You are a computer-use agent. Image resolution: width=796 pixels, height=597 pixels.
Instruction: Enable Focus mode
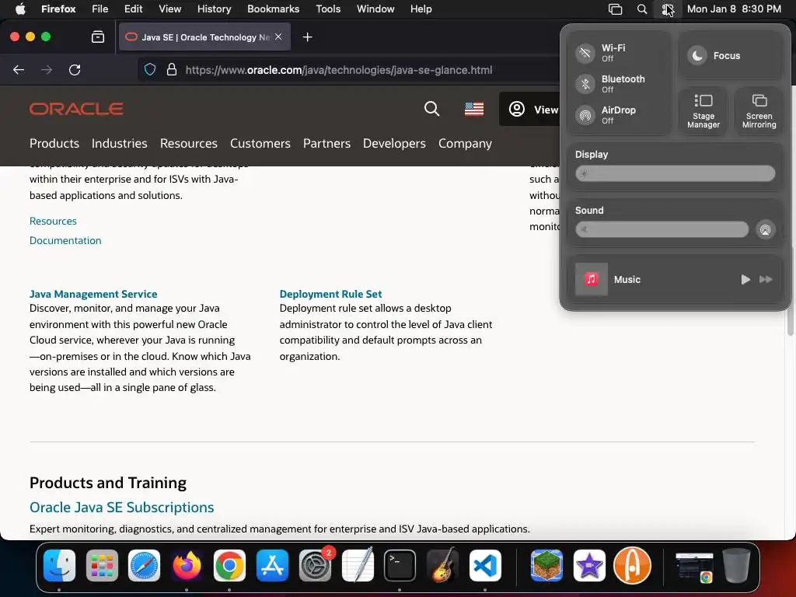(730, 55)
